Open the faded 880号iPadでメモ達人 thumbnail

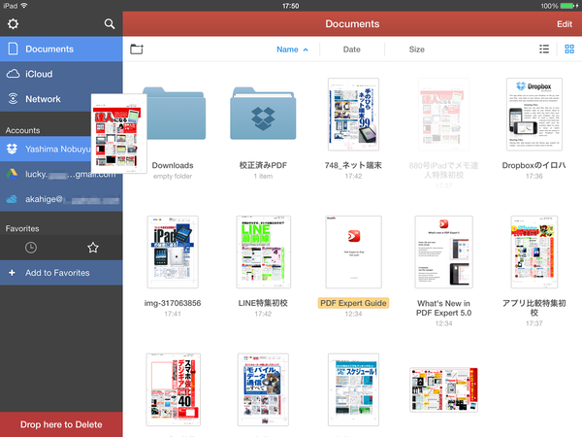[x=443, y=114]
